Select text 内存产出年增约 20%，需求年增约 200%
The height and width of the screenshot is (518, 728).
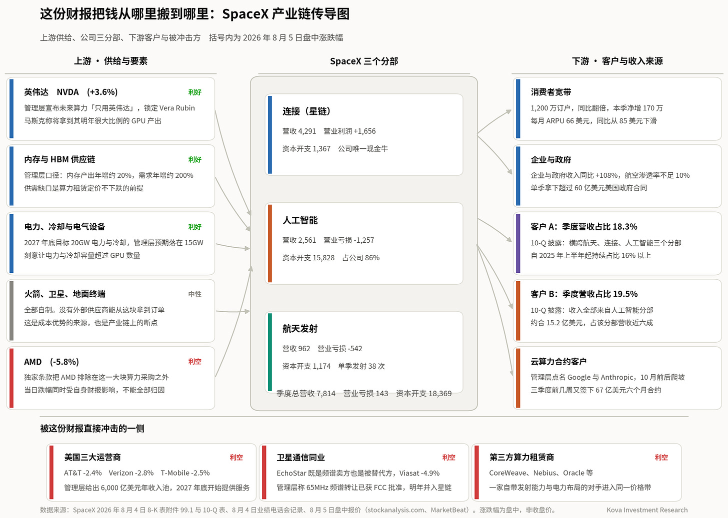pos(130,175)
